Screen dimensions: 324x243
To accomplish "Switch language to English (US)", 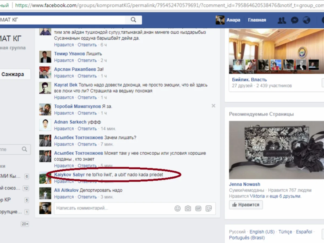I will coord(262,232).
